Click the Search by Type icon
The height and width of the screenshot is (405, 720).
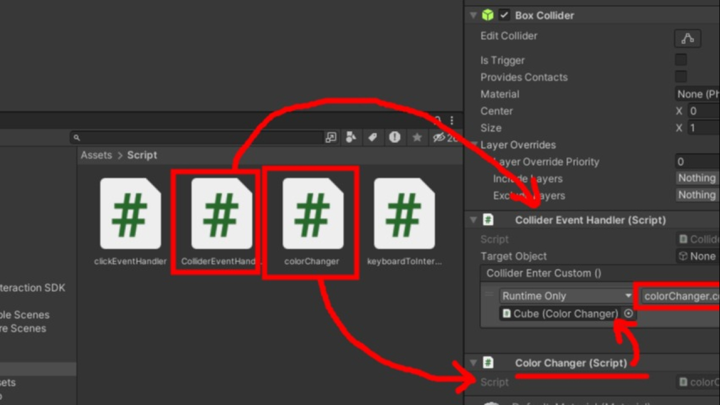351,137
